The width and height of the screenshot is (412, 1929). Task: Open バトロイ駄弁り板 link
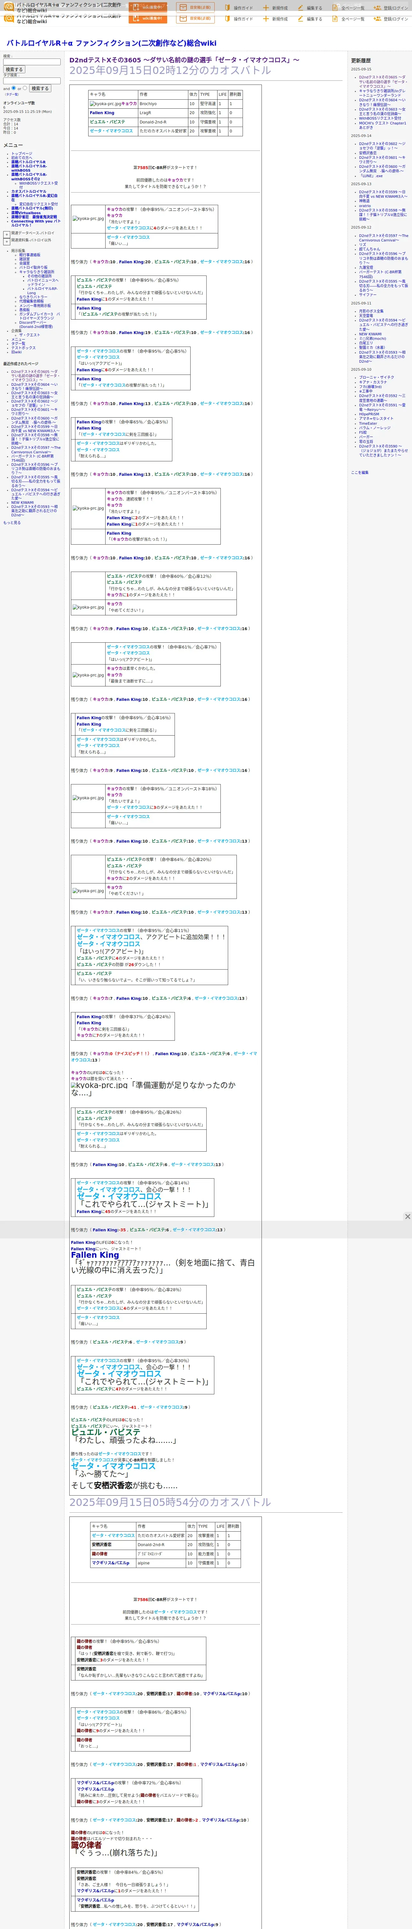34,267
